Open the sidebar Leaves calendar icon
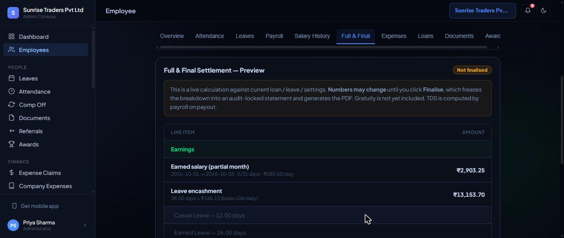 [x=12, y=78]
